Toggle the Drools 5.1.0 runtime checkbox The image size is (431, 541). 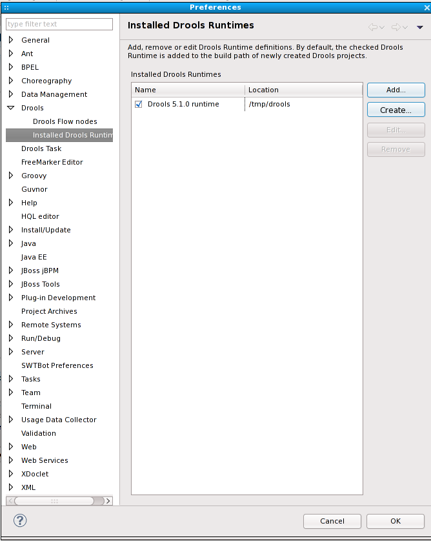coord(139,104)
